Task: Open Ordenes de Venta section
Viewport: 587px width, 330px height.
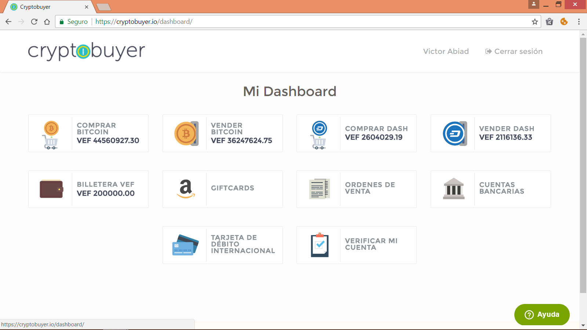Action: 357,189
